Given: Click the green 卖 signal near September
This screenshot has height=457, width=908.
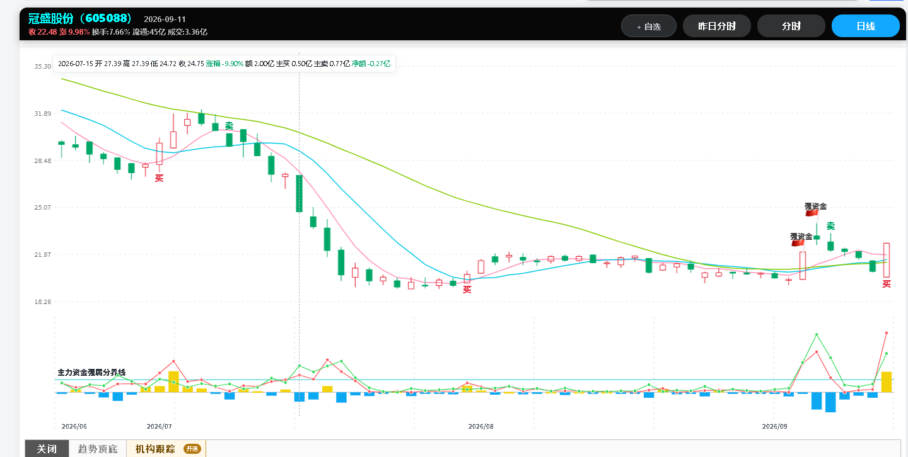Looking at the screenshot, I should point(831,225).
